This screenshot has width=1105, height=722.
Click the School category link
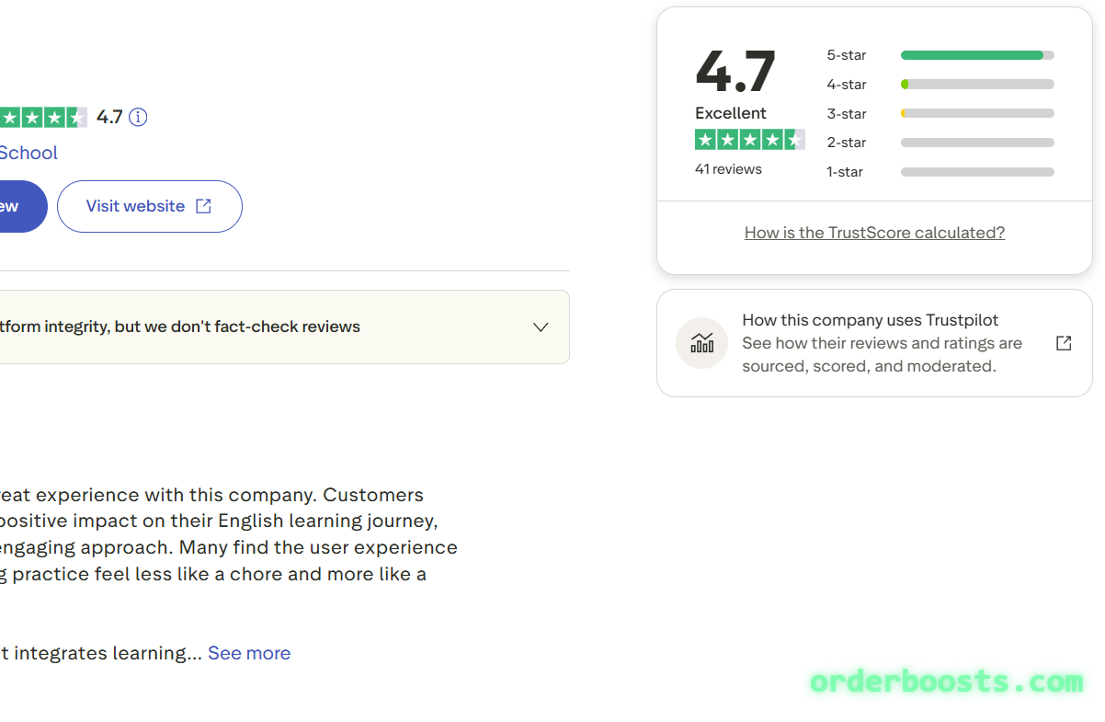(28, 153)
